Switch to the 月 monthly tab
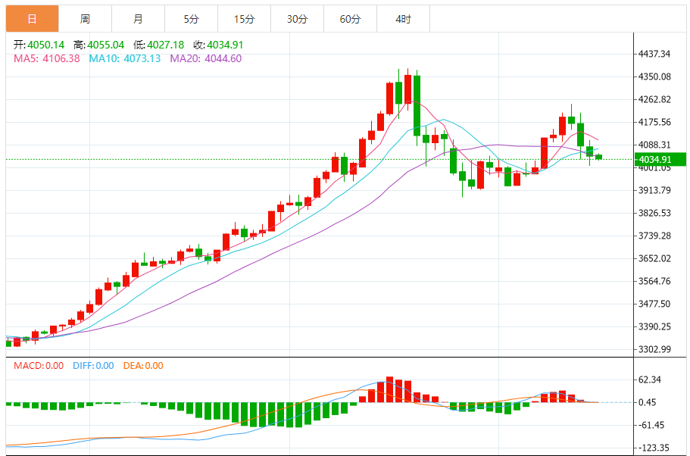The height and width of the screenshot is (456, 690). 138,19
